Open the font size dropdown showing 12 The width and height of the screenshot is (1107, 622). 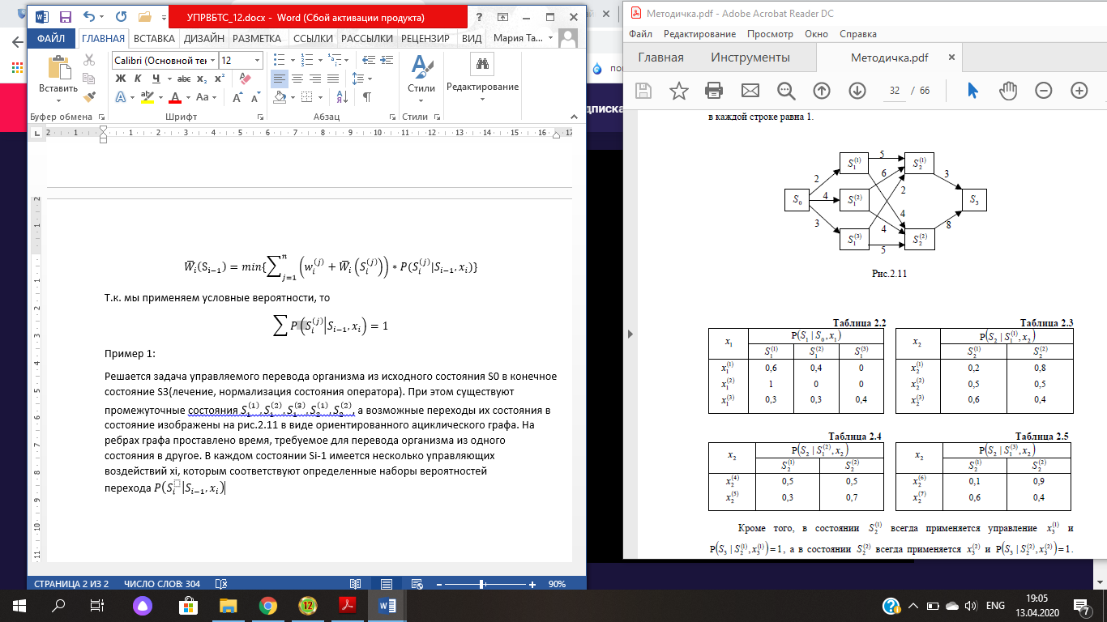(x=258, y=61)
